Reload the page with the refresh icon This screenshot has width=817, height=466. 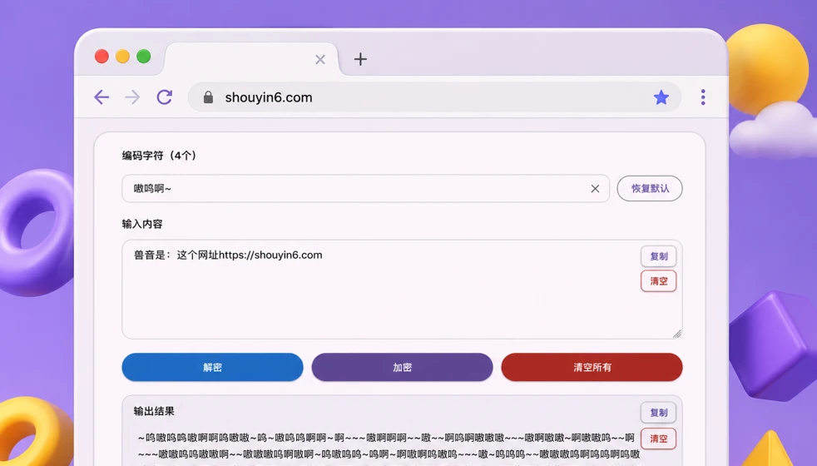click(x=165, y=97)
